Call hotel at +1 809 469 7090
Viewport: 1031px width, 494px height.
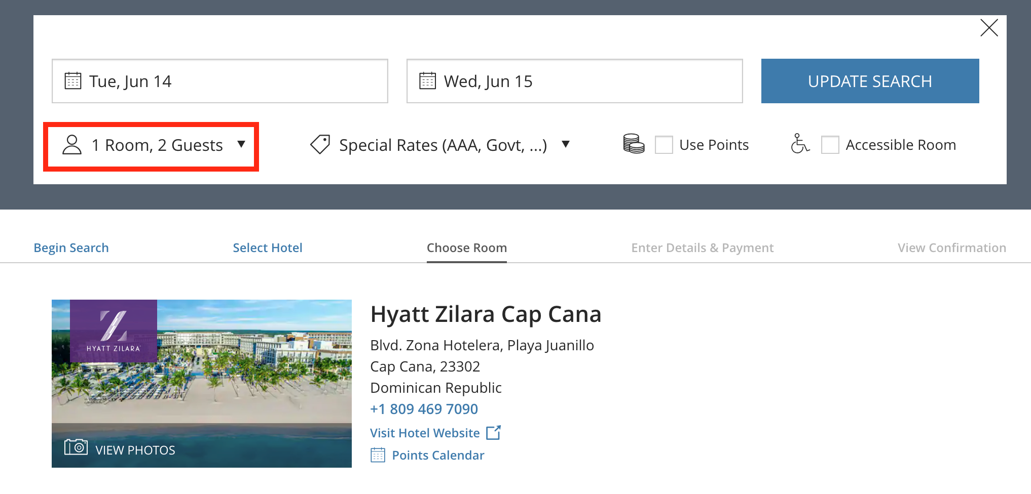click(424, 409)
